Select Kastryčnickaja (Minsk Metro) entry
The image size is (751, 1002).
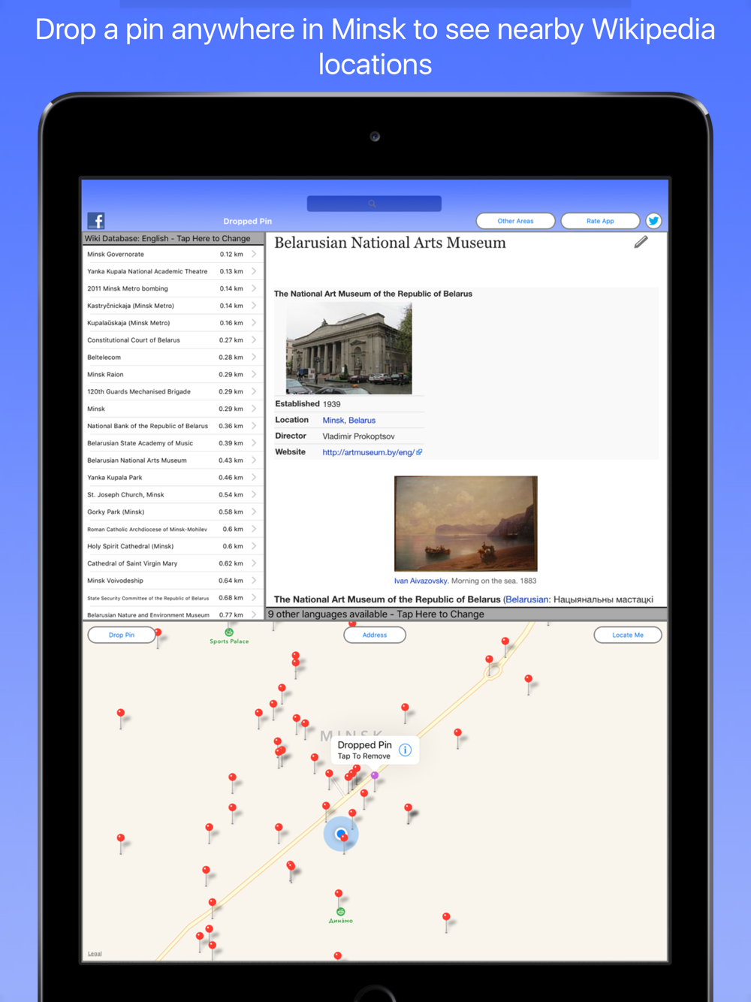click(x=173, y=306)
